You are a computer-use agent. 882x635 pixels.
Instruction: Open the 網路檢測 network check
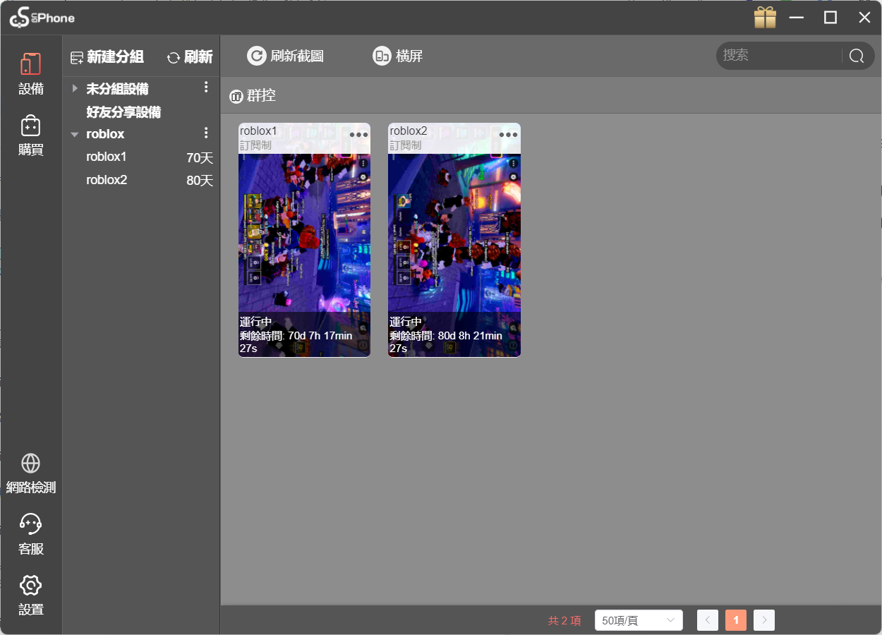coord(31,473)
